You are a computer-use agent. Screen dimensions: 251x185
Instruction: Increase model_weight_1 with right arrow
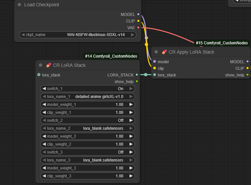pyautogui.click(x=131, y=105)
